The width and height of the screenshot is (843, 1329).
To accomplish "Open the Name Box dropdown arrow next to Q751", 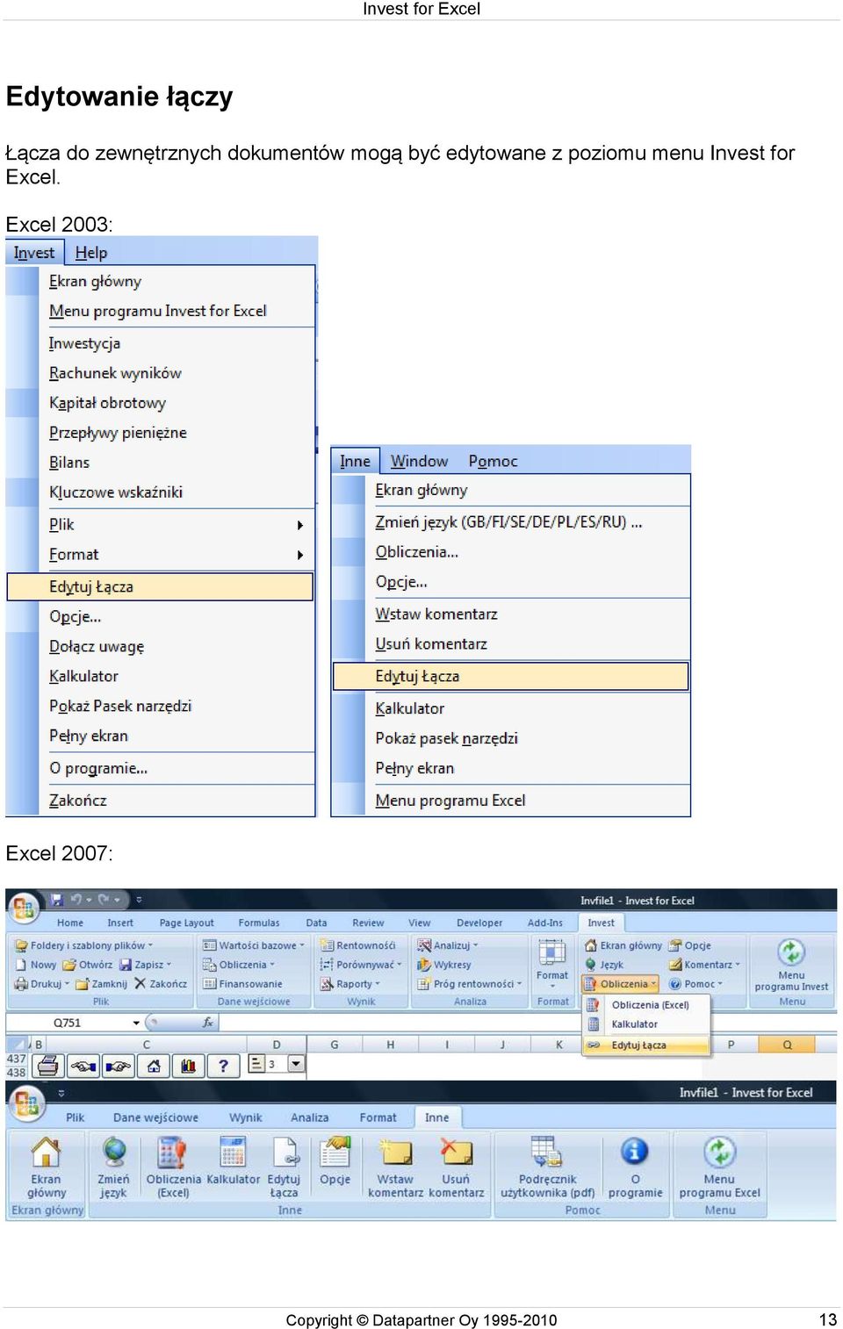I will tap(136, 1023).
